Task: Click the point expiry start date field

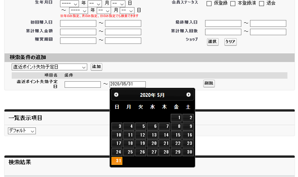Action: coord(82,84)
